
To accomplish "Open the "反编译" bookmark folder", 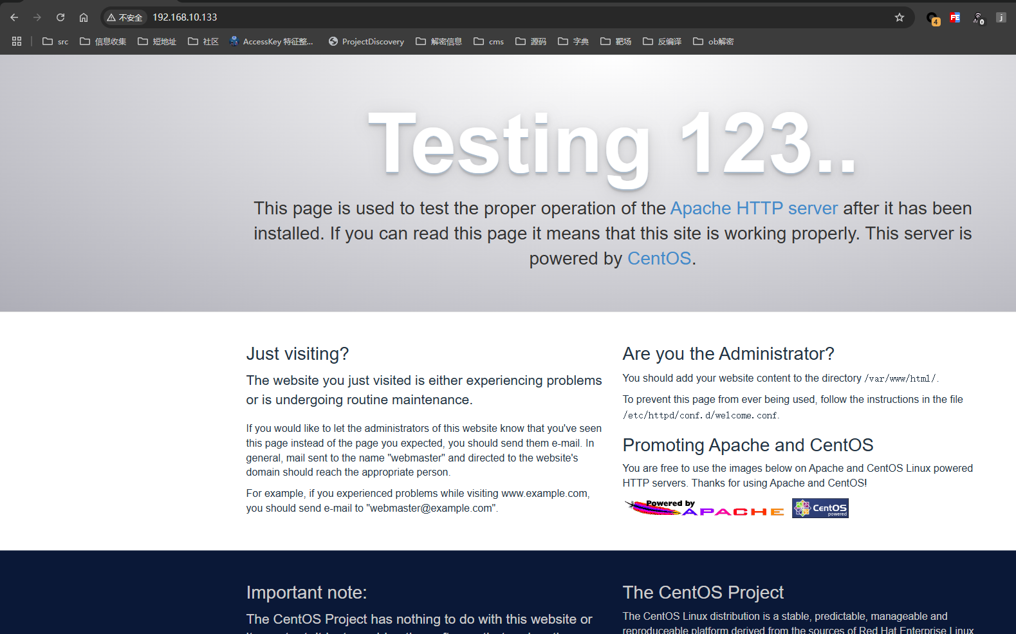I will click(x=662, y=41).
